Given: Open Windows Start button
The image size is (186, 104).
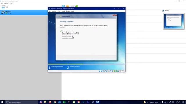Looking at the screenshot, I should 2,102.
